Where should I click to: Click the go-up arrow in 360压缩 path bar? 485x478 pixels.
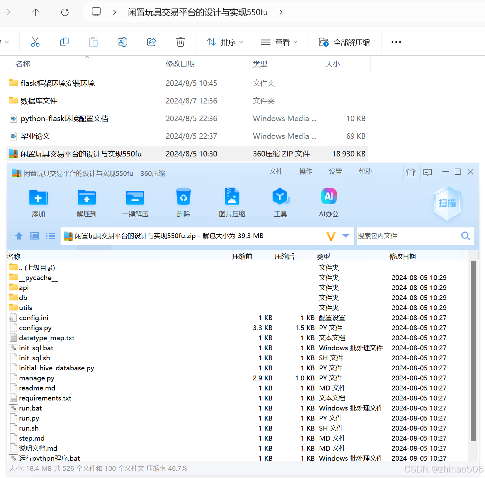pos(19,236)
